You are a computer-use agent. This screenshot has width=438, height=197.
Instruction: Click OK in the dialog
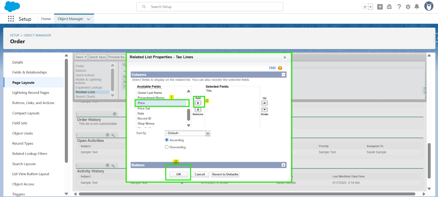[178, 174]
